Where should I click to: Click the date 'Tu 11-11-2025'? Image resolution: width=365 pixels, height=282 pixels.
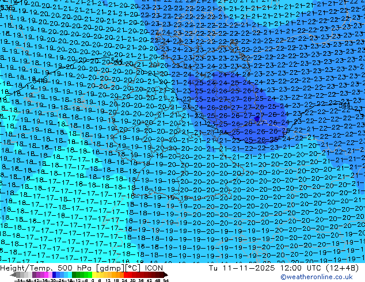242,268
